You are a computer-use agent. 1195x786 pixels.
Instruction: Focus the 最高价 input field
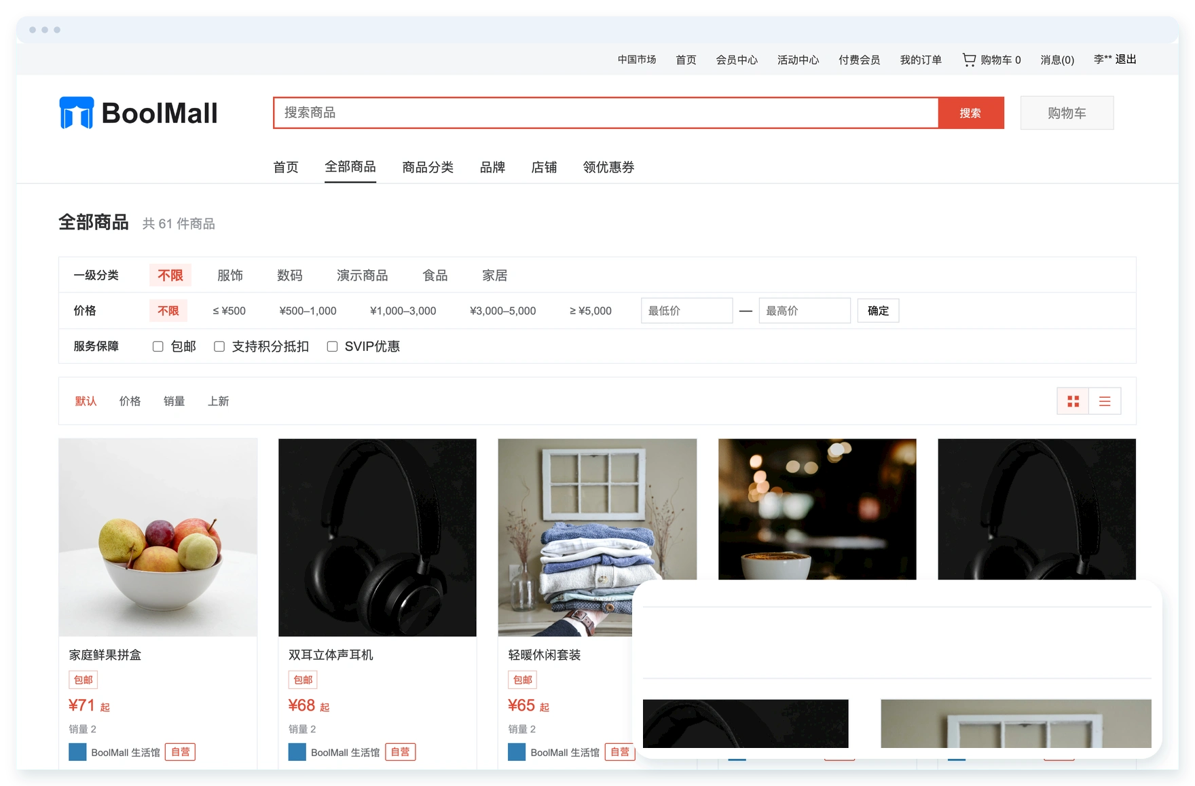805,311
